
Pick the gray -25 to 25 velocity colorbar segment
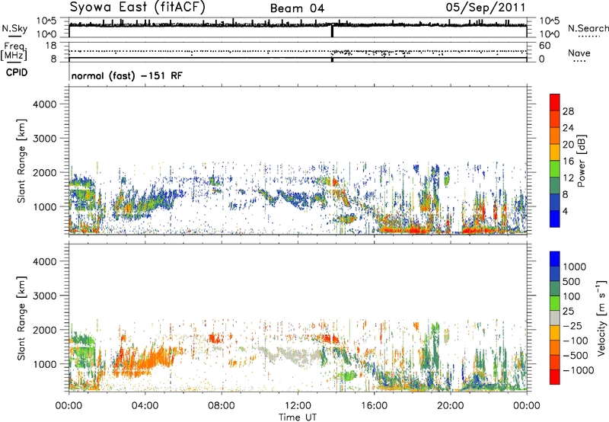(555, 318)
